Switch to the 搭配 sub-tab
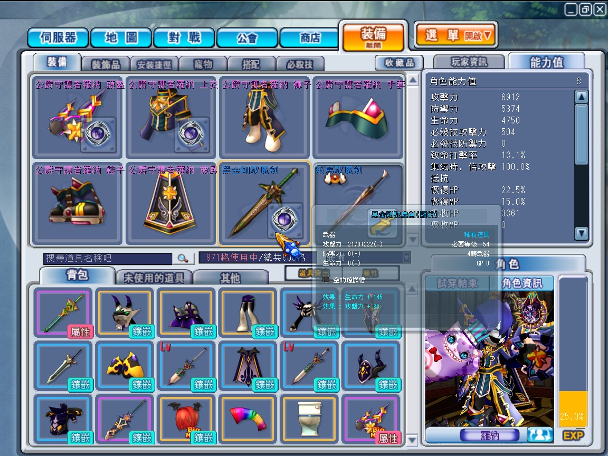The height and width of the screenshot is (456, 608). point(251,64)
